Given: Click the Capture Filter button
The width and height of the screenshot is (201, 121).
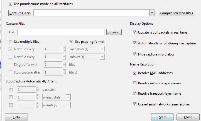Looking at the screenshot, I should (x=20, y=13).
